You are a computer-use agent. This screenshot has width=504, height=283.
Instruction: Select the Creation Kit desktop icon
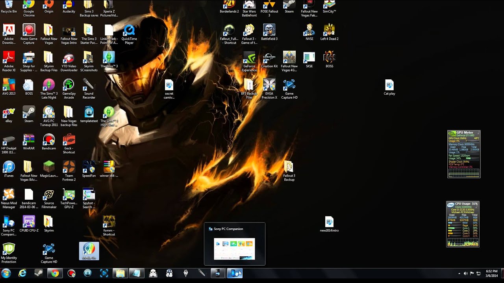pos(269,59)
